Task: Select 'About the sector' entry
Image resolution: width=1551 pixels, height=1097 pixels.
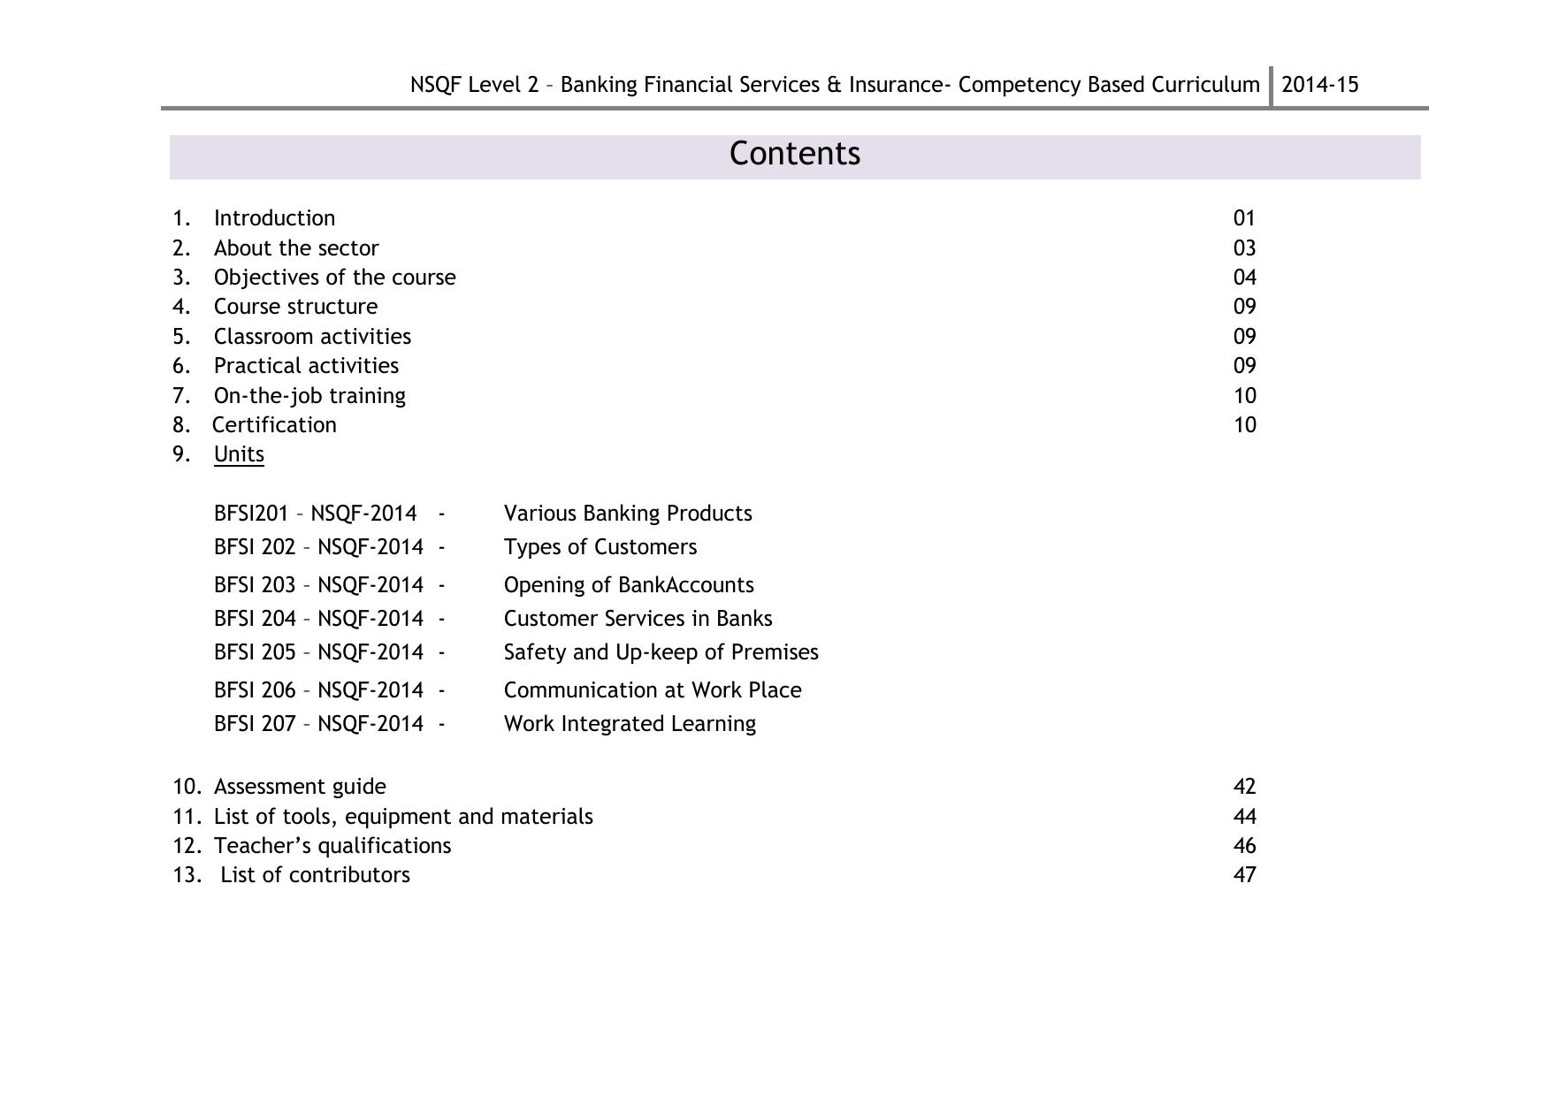Action: pos(296,248)
